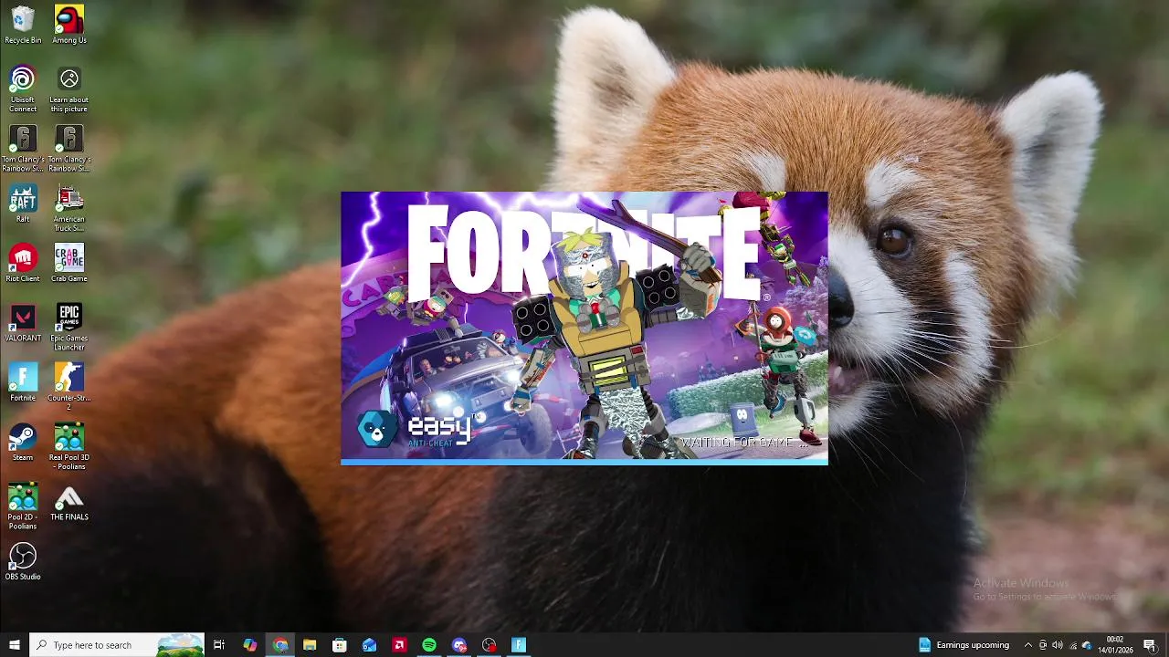The image size is (1169, 657).
Task: Switch to OBS recording in the taskbar
Action: click(x=490, y=645)
